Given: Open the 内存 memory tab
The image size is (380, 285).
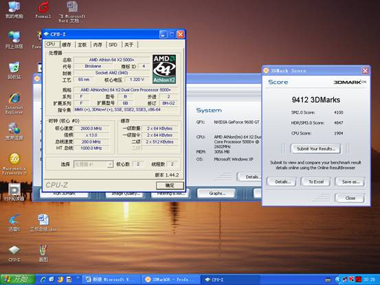Looking at the screenshot, I should 98,45.
